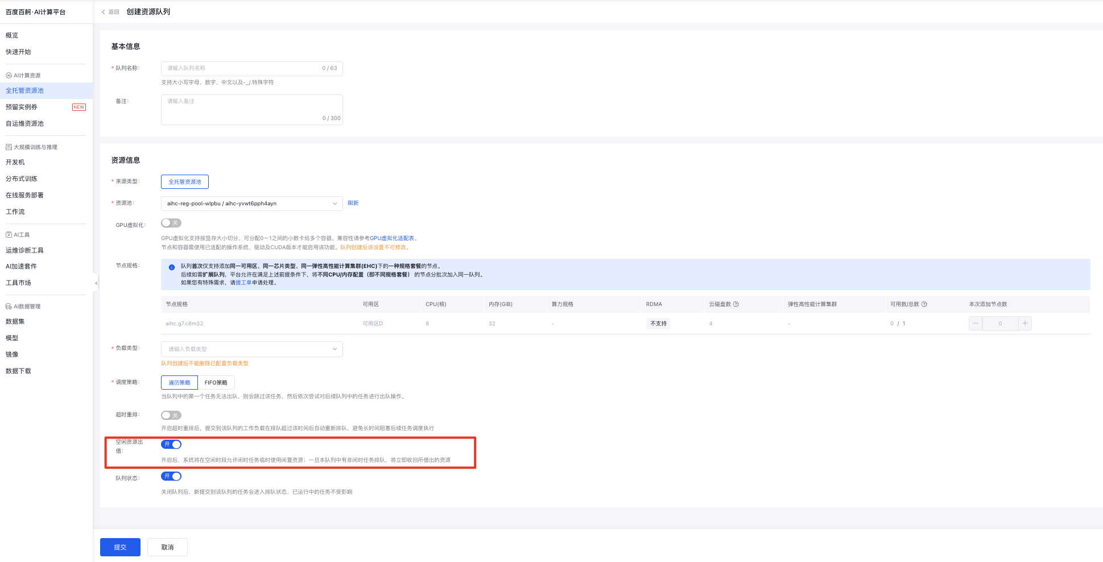Click the 刷新 link next to resource pool

(353, 203)
